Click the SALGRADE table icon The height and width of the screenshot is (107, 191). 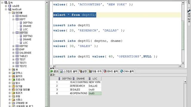tap(17, 53)
